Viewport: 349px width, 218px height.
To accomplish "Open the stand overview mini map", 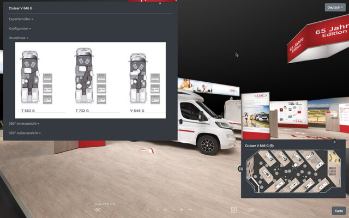I will pos(293,171).
